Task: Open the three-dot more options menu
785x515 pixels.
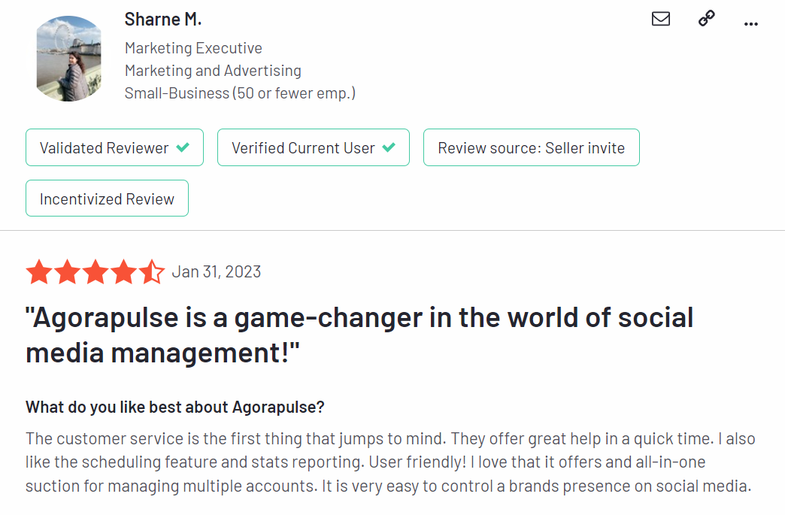Action: (x=750, y=23)
